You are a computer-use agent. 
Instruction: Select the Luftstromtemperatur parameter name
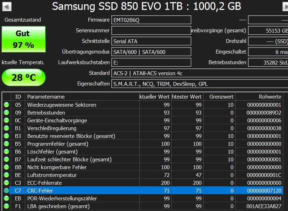click(x=52, y=175)
